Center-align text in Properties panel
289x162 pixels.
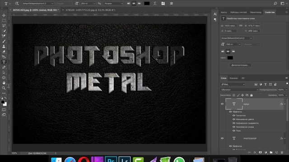(x=228, y=51)
